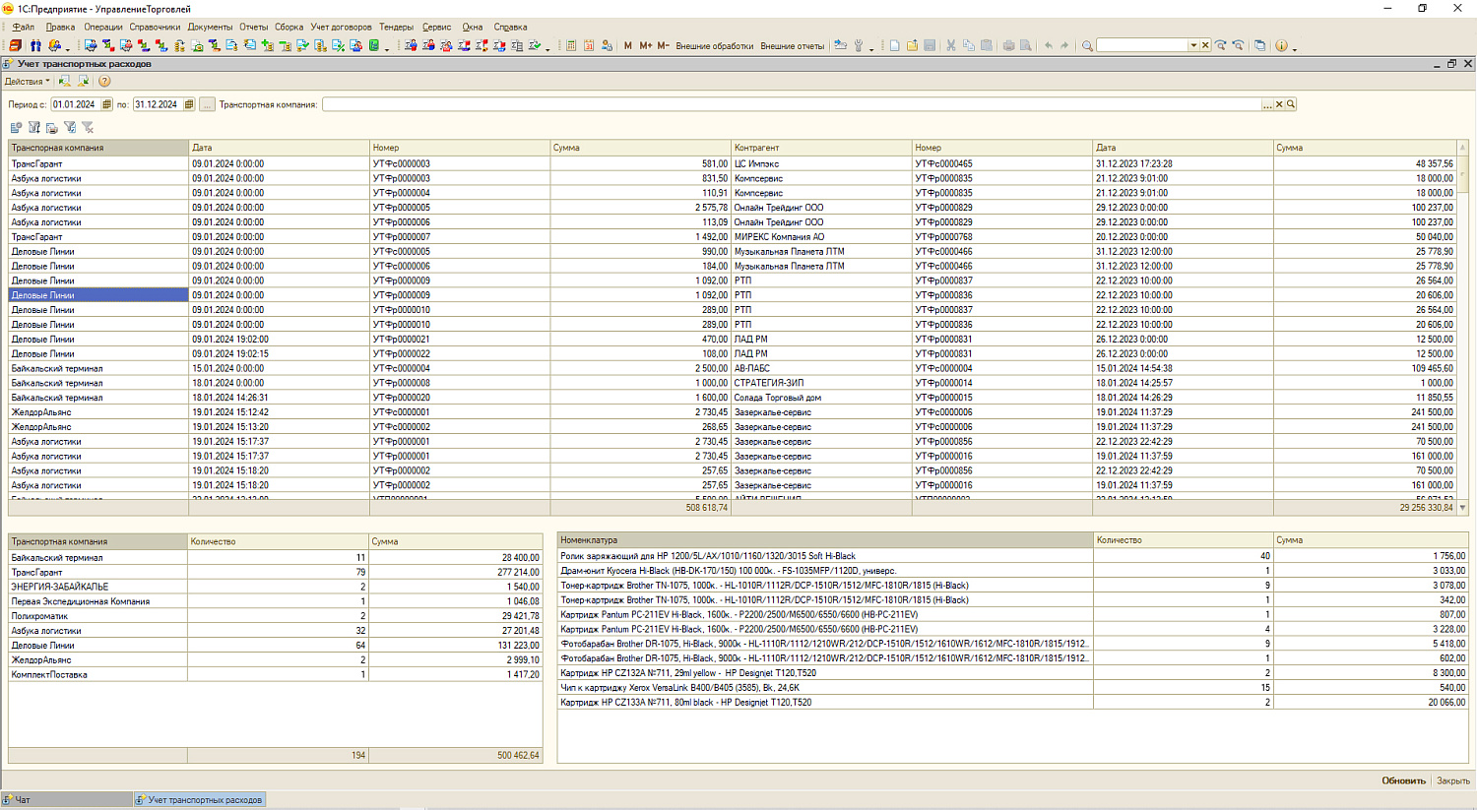The width and height of the screenshot is (1477, 810).
Task: Clear the toolbar search box with X
Action: tap(1205, 45)
